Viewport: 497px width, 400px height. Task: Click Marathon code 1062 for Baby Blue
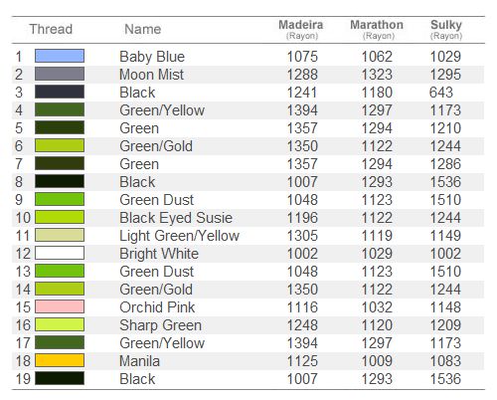[377, 57]
